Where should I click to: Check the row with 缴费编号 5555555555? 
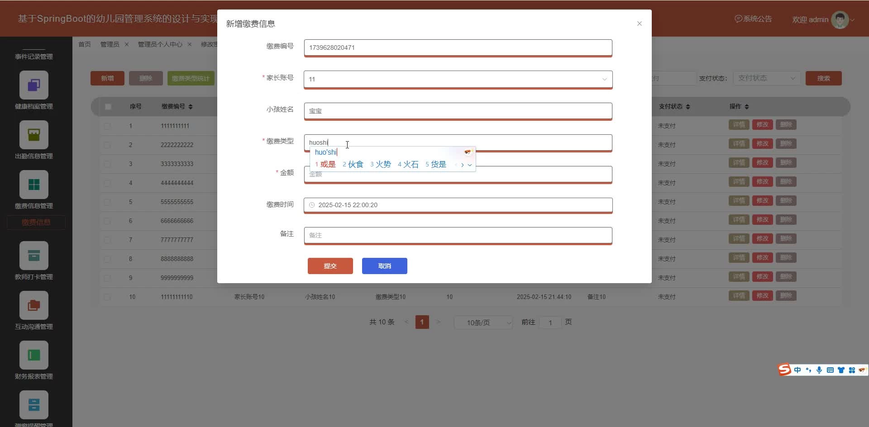107,202
